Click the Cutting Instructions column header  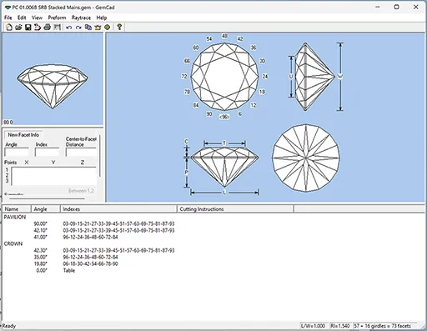point(235,209)
